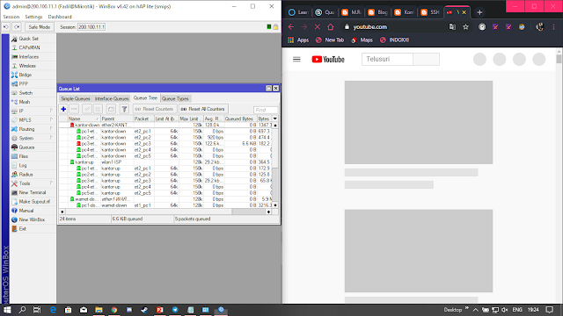
Task: Expand the MPLS submenu
Action: pos(51,119)
